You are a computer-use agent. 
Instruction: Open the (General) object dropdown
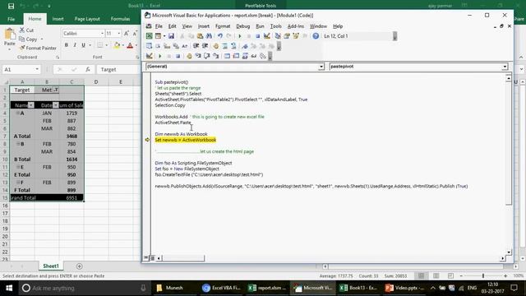(321, 67)
